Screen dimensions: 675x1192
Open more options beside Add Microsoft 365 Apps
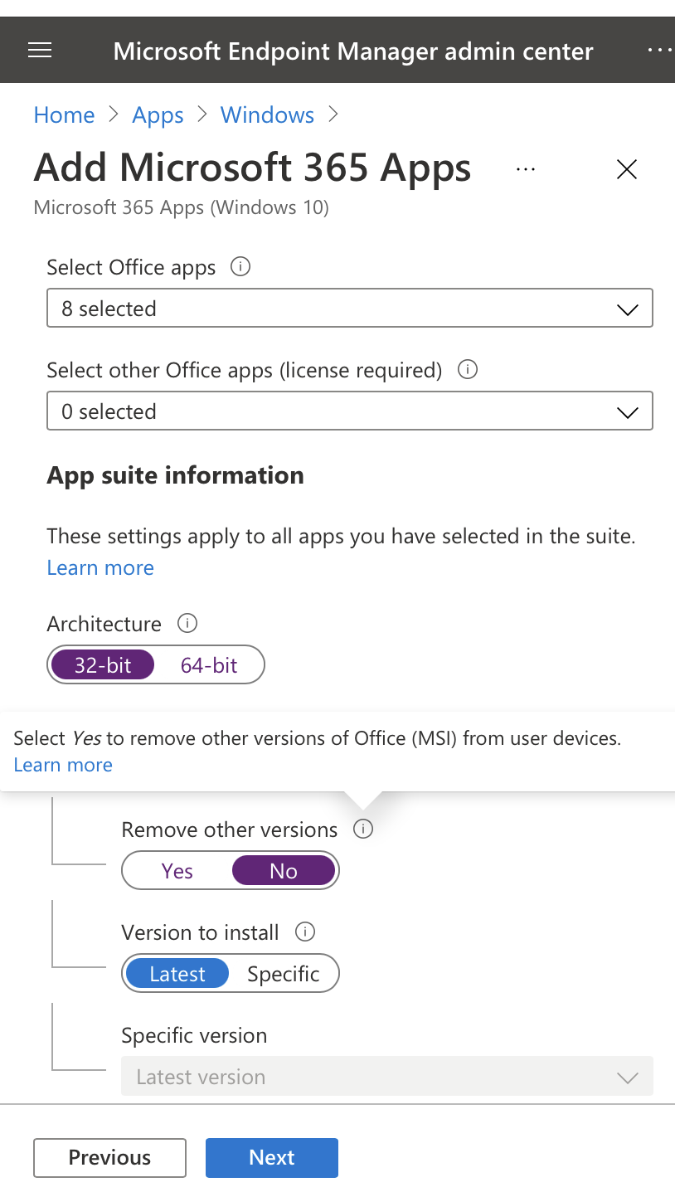[x=525, y=169]
